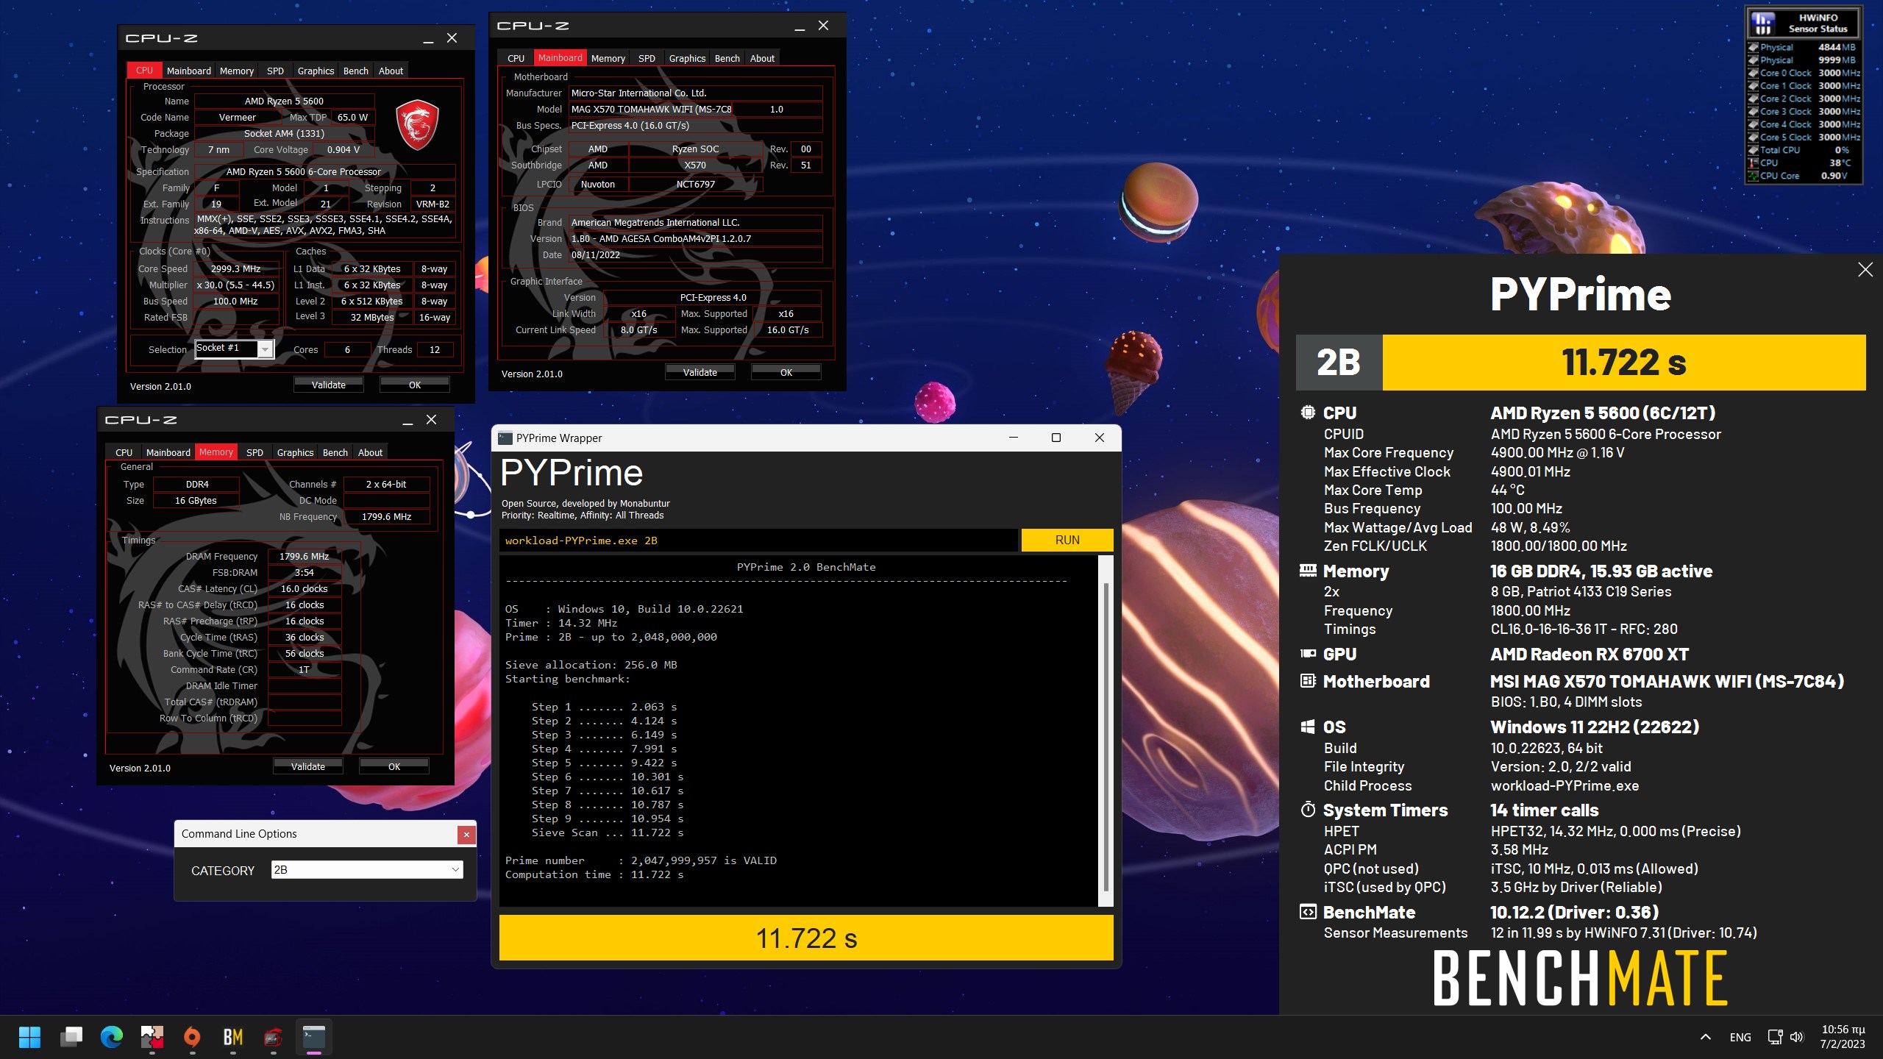
Task: Click the Motherboard icon in BenchMate panel
Action: click(x=1308, y=681)
